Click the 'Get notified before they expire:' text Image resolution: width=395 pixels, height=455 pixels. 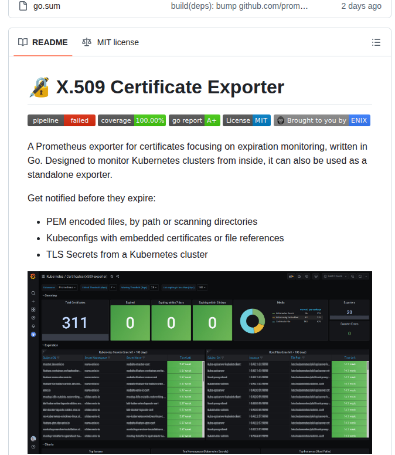coord(91,198)
